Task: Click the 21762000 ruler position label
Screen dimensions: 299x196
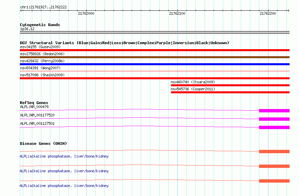Action: tap(86, 13)
